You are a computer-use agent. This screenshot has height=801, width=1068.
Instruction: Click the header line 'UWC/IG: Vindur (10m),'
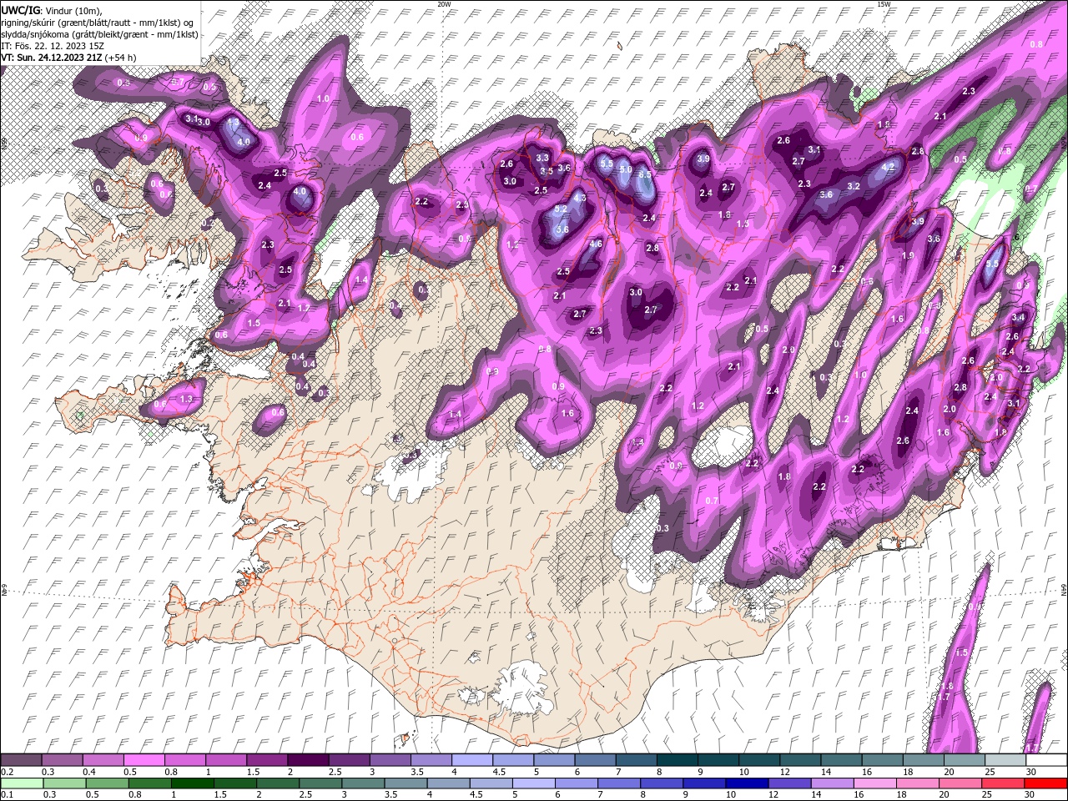point(51,9)
